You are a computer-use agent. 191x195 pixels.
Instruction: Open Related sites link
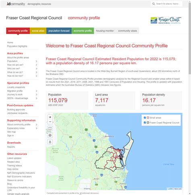tap(13, 162)
